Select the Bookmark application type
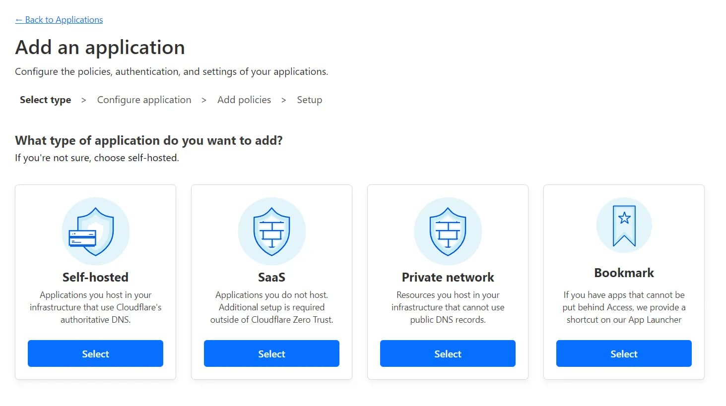 624,353
